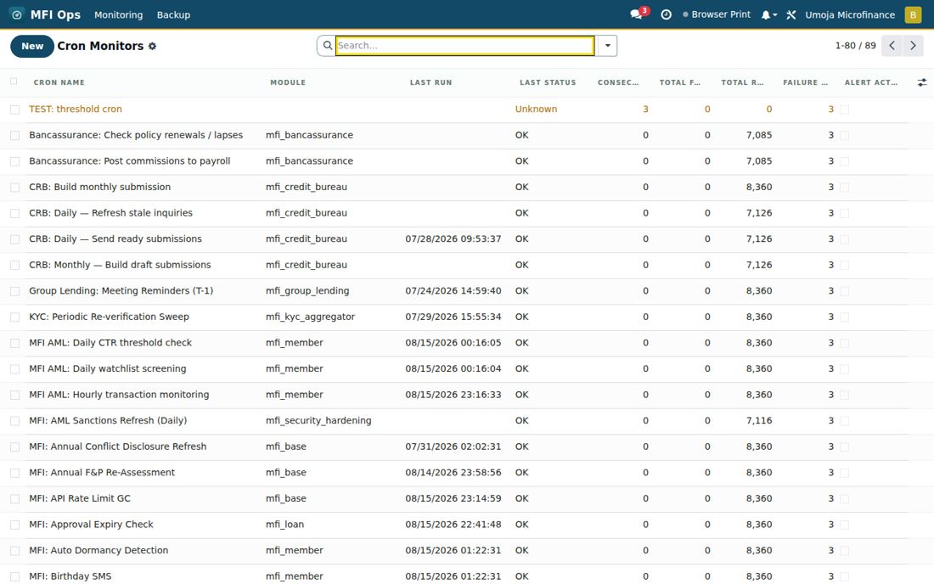Viewport: 934px width, 584px height.
Task: Select the Bancassurance: Check policy renewals row checkbox
Action: (15, 136)
